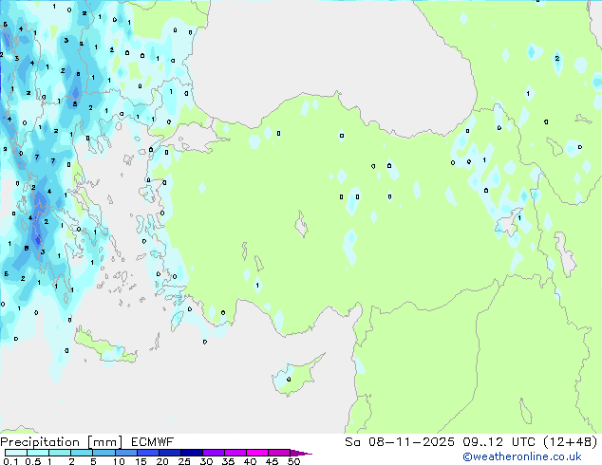
Task: Select the 10 to 15 mm legend swatch
Action: 126,453
